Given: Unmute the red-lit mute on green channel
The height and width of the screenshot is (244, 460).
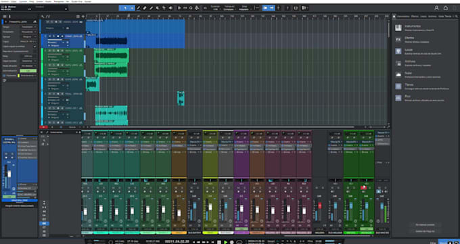Looking at the screenshot, I should pos(363,188).
